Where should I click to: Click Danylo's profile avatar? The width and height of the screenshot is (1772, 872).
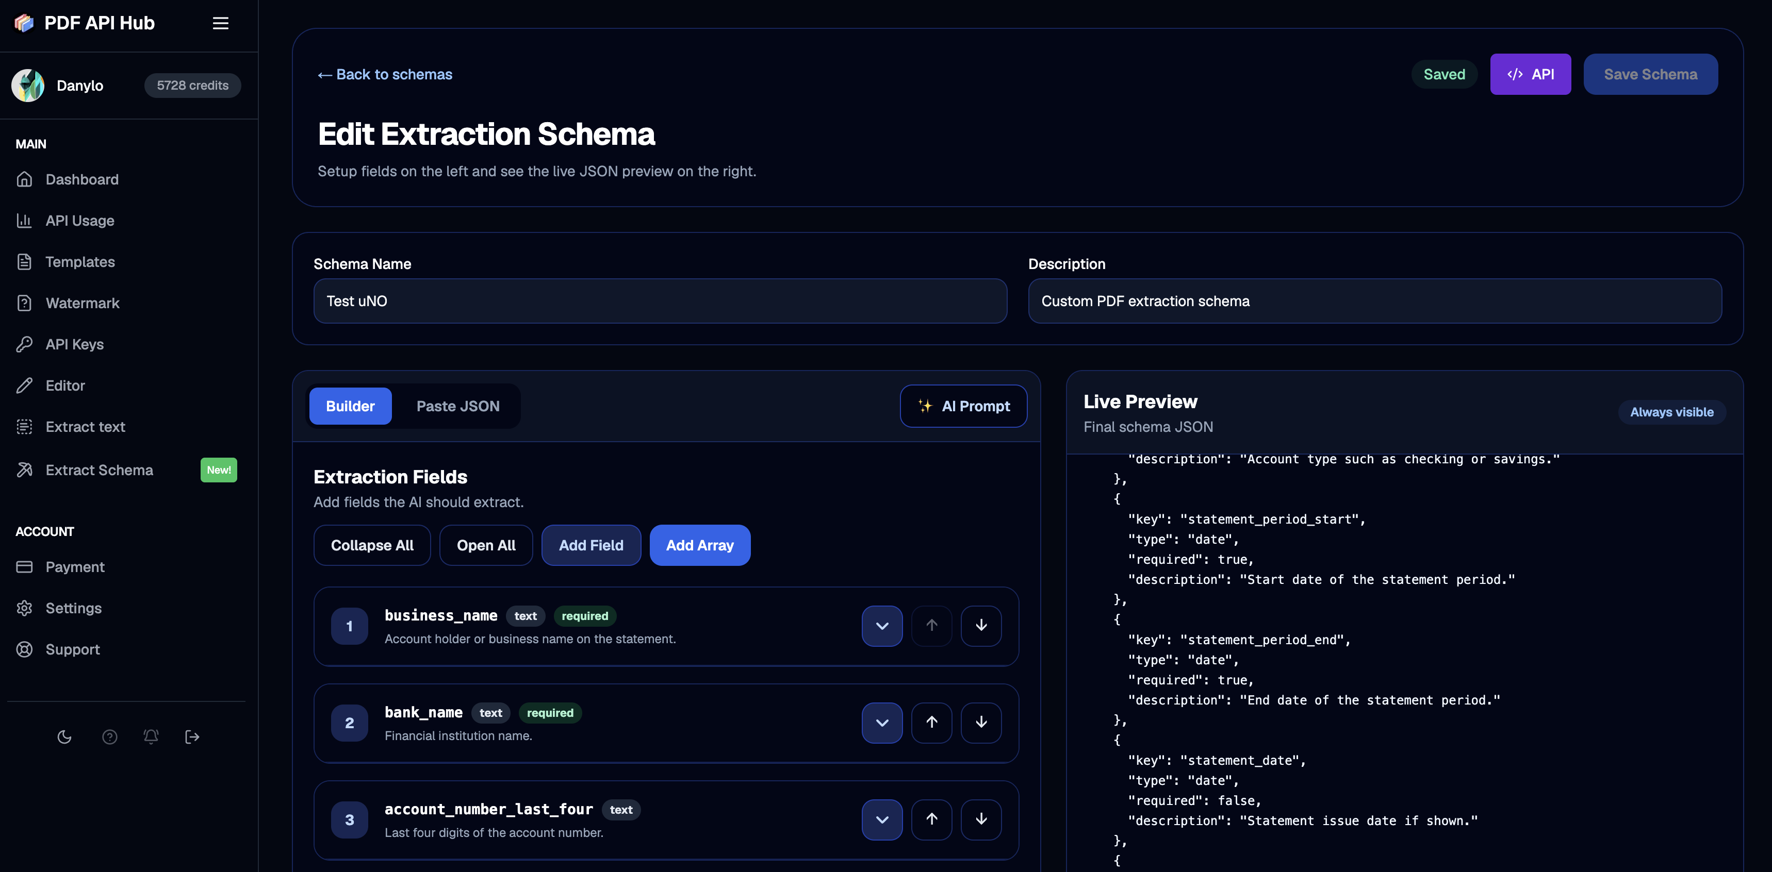[x=27, y=85]
